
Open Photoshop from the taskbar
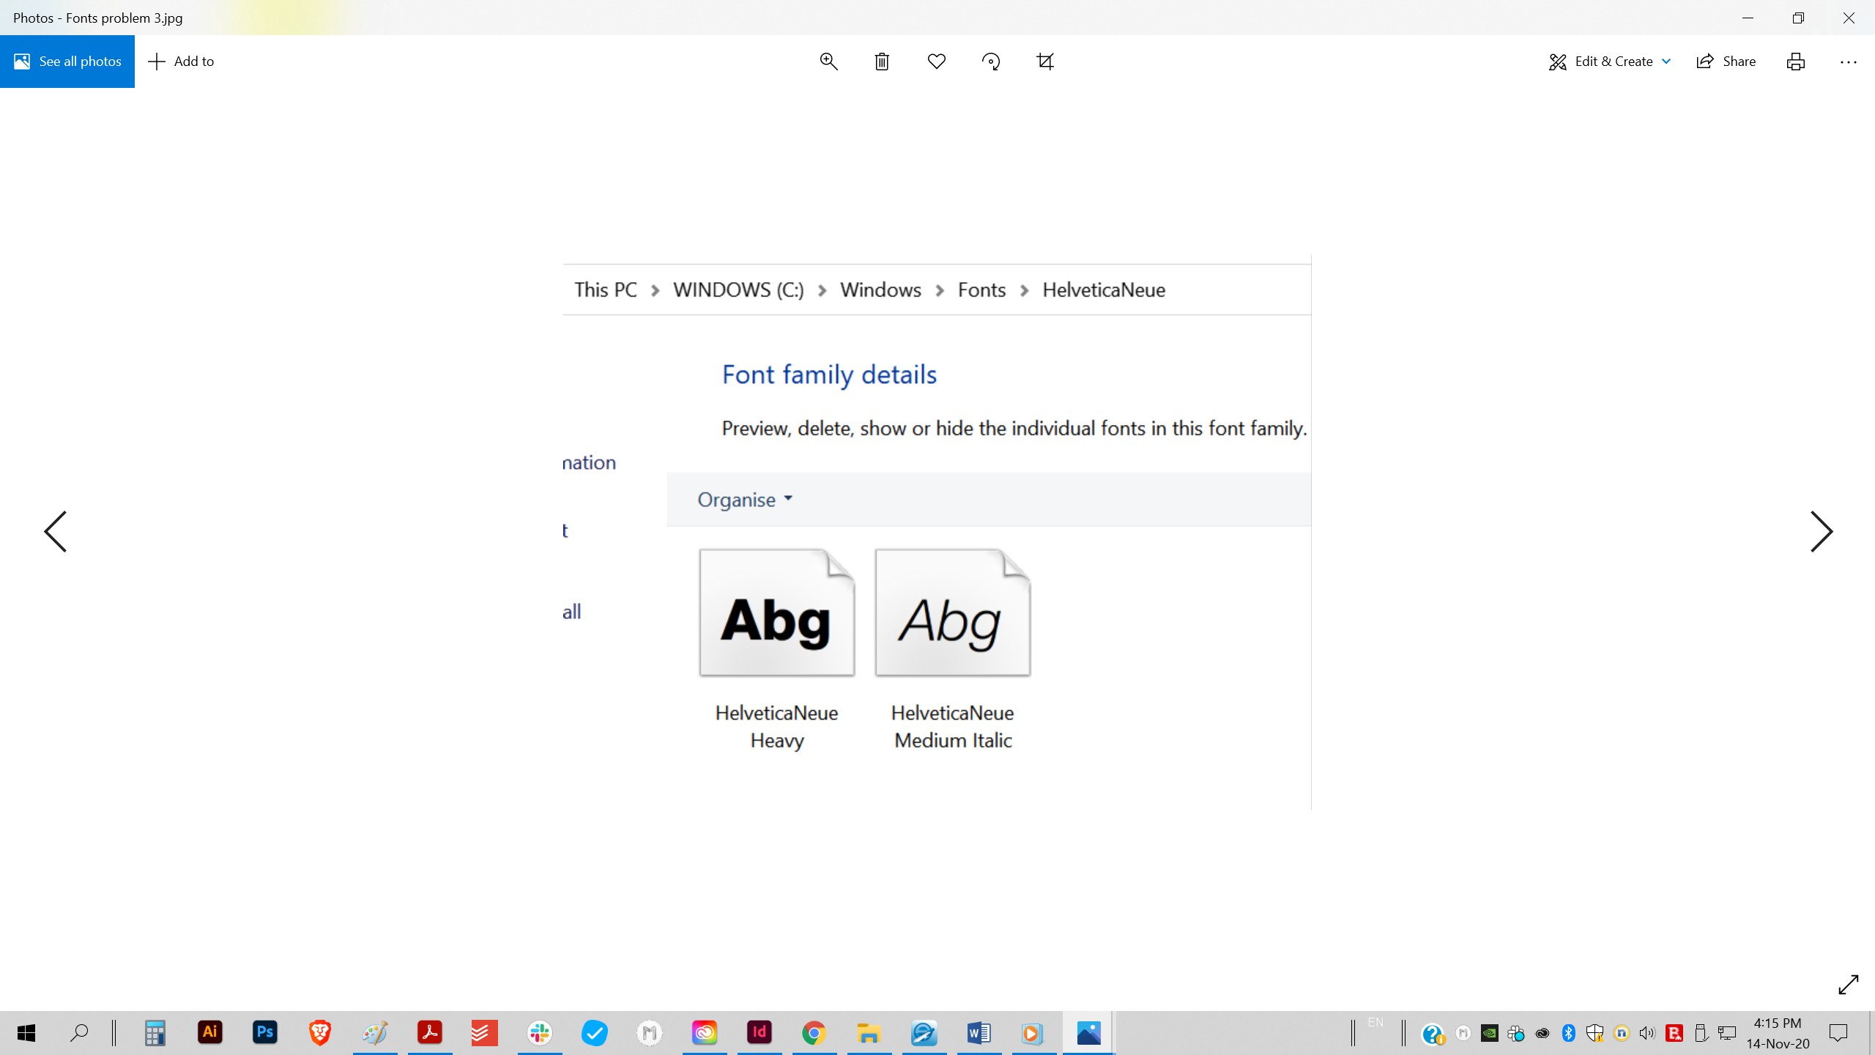(265, 1033)
